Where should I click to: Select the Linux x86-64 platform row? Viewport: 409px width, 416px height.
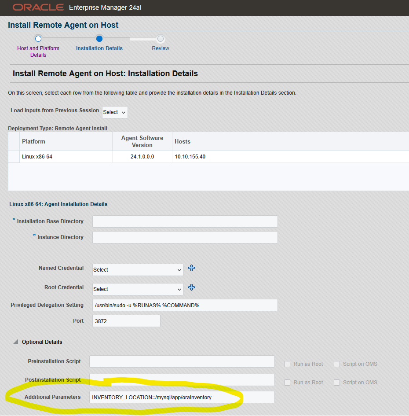tap(66, 157)
